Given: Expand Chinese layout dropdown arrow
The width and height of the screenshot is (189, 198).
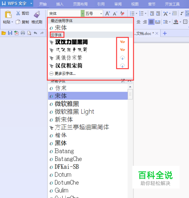Looking at the screenshot, I should (170, 13).
